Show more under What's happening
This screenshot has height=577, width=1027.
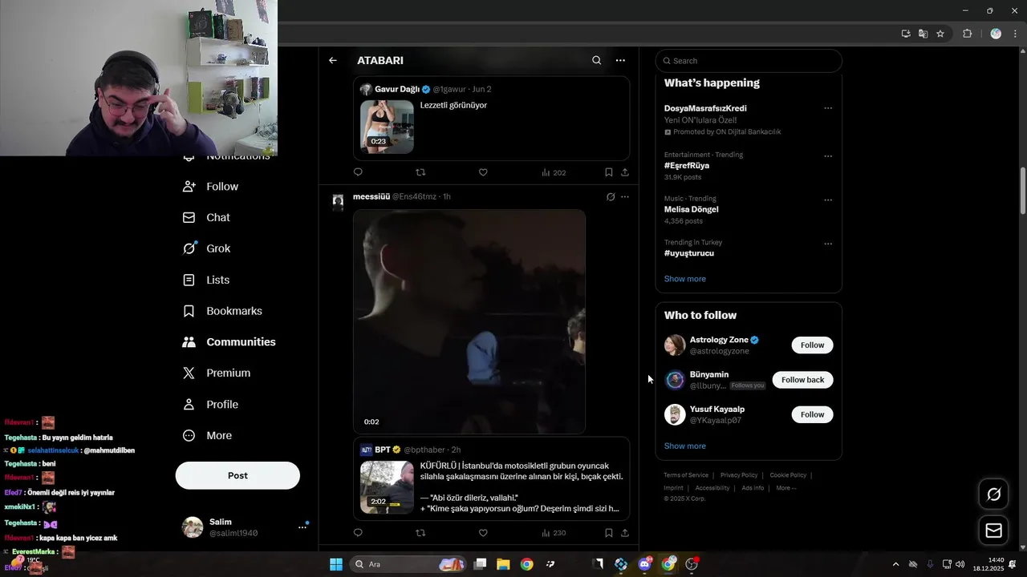pos(684,279)
